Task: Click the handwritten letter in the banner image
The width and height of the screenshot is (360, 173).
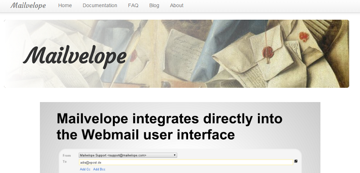Action: [x=184, y=55]
